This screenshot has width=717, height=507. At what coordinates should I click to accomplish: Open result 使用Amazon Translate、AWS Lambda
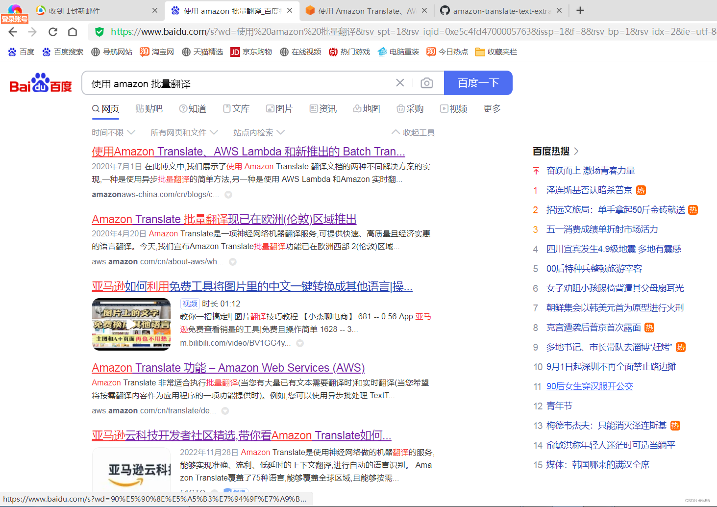point(248,152)
